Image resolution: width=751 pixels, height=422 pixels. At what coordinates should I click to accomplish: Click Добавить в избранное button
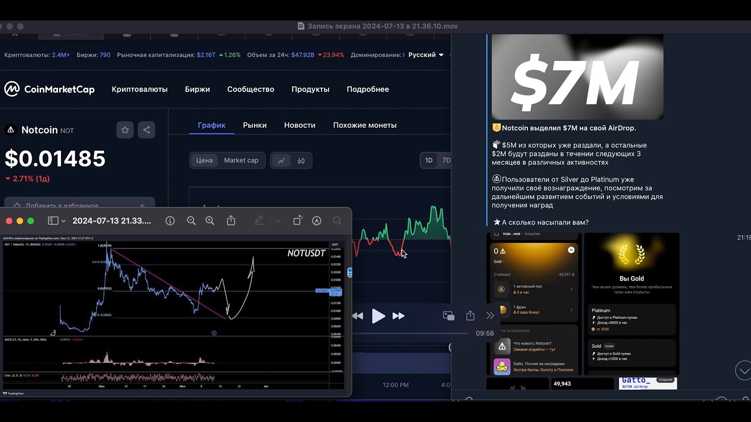[80, 205]
